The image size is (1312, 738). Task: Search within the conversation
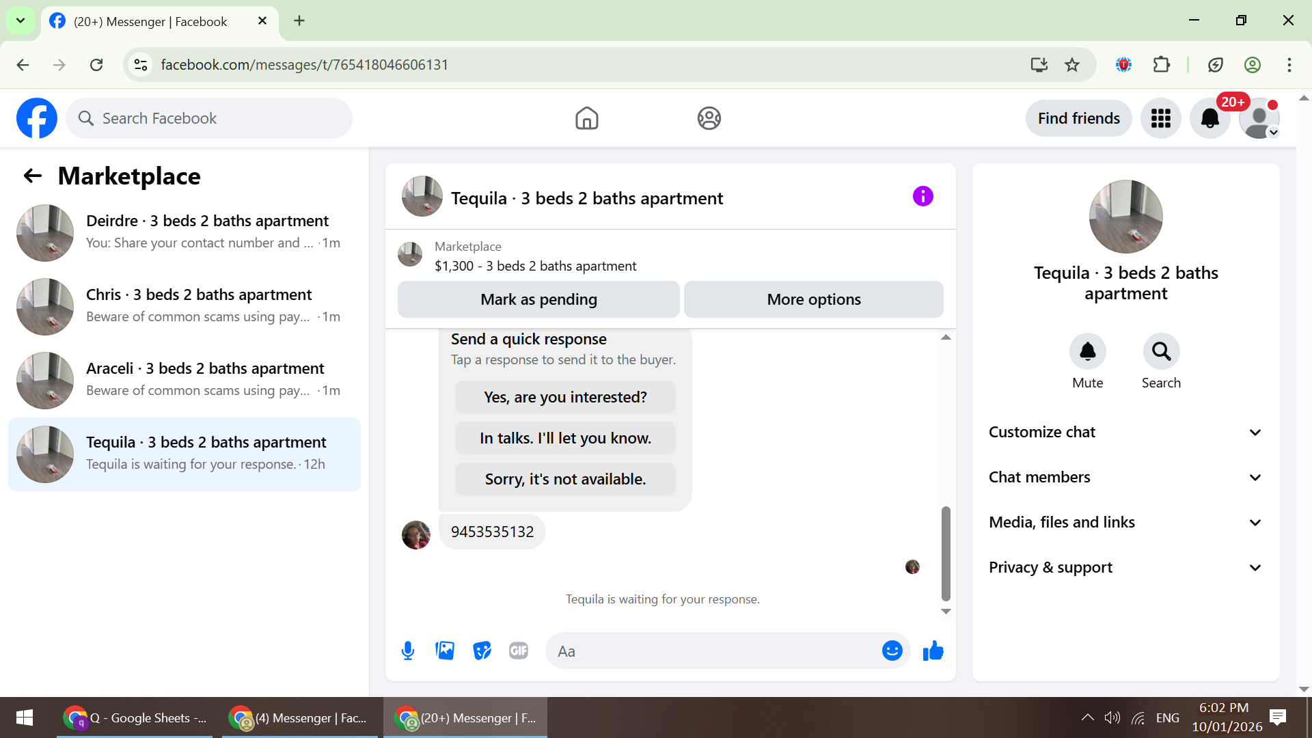[1161, 352]
